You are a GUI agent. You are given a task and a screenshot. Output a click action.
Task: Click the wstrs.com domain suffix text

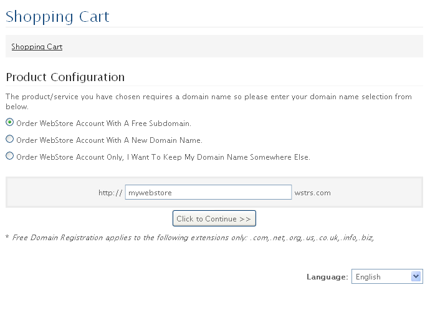pyautogui.click(x=313, y=193)
